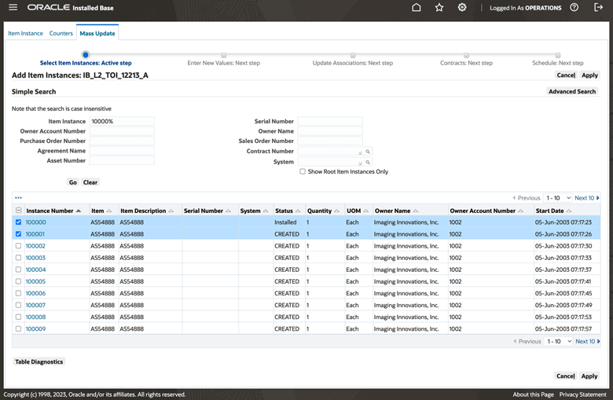
Task: Sort Item column ascending arrow
Action: pos(109,211)
